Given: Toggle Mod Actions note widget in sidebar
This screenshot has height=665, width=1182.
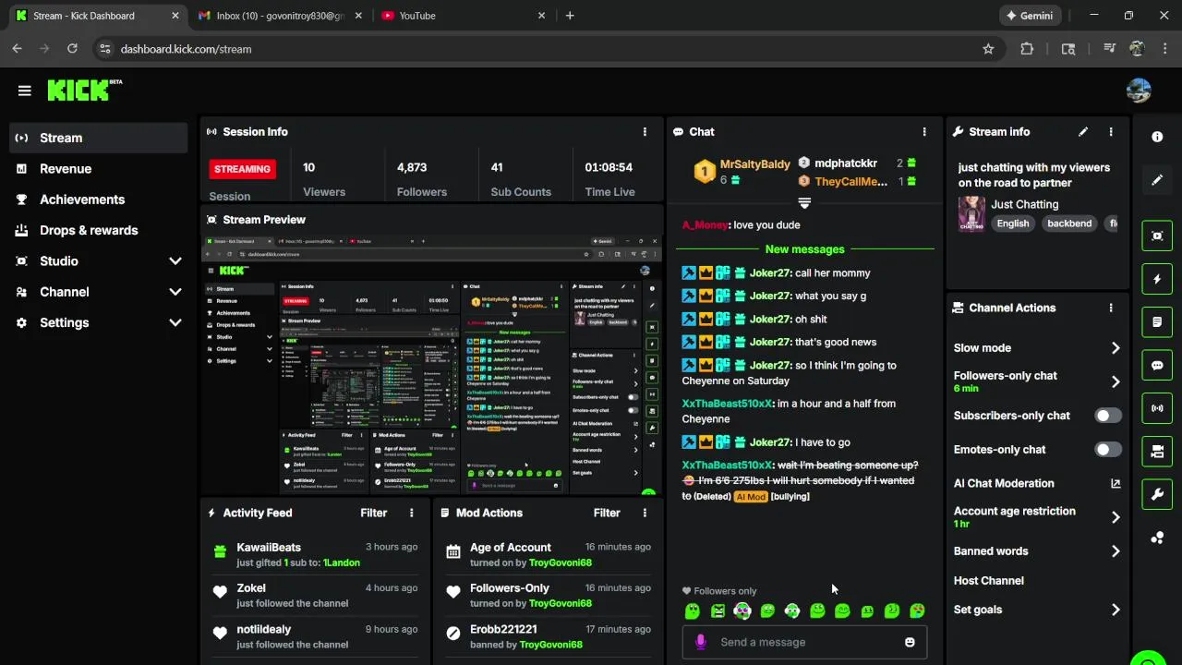Looking at the screenshot, I should point(1157,322).
